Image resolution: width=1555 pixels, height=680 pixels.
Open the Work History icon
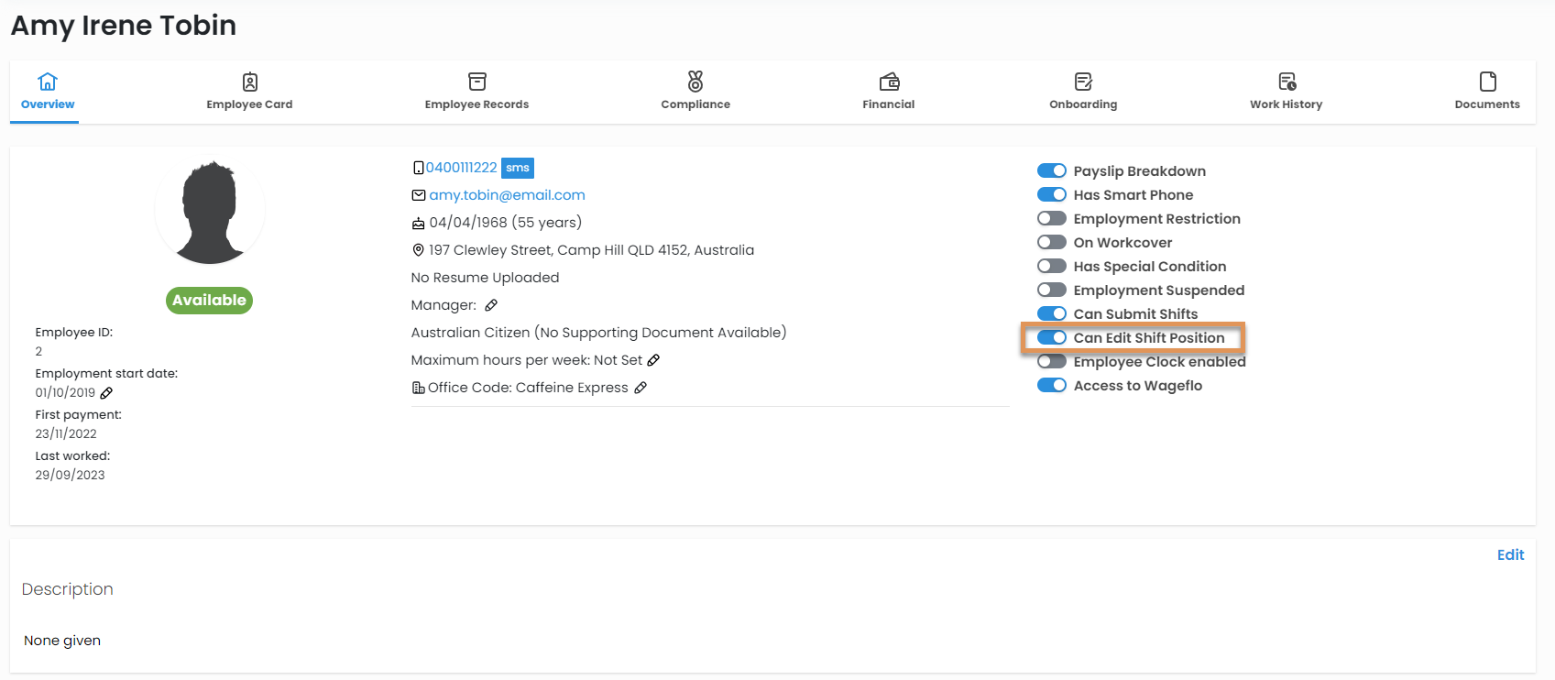(x=1287, y=82)
